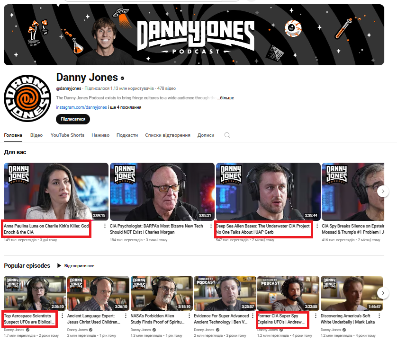Viewport: 397px width, 350px height.
Task: Open three-dot menu for Deep Sea Alien Bases video
Action: tap(317, 227)
